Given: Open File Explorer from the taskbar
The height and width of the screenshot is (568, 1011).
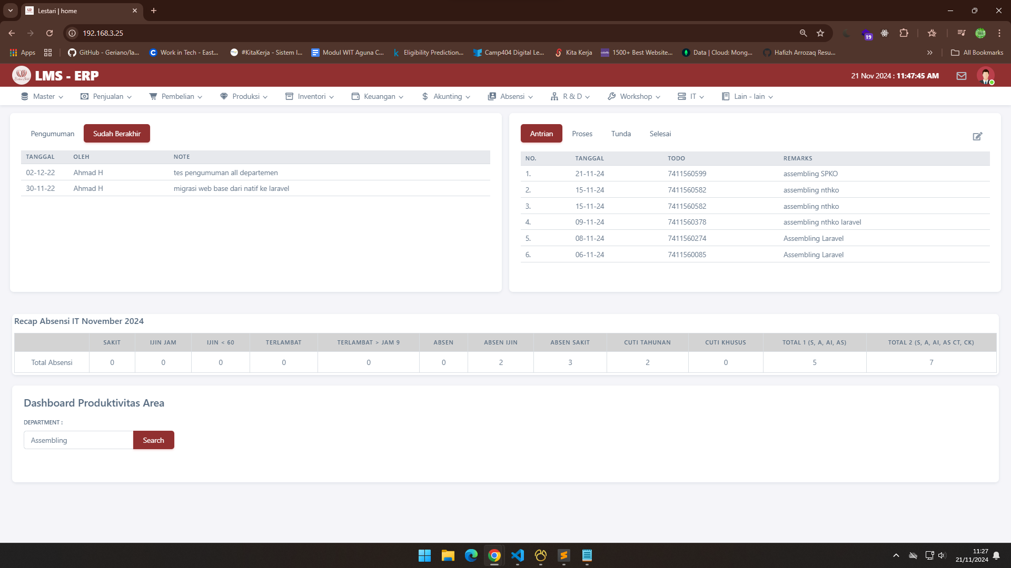Looking at the screenshot, I should [448, 555].
